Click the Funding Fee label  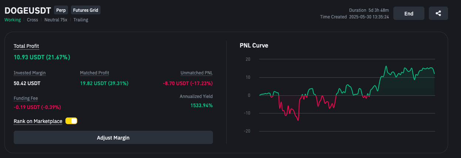click(x=26, y=98)
